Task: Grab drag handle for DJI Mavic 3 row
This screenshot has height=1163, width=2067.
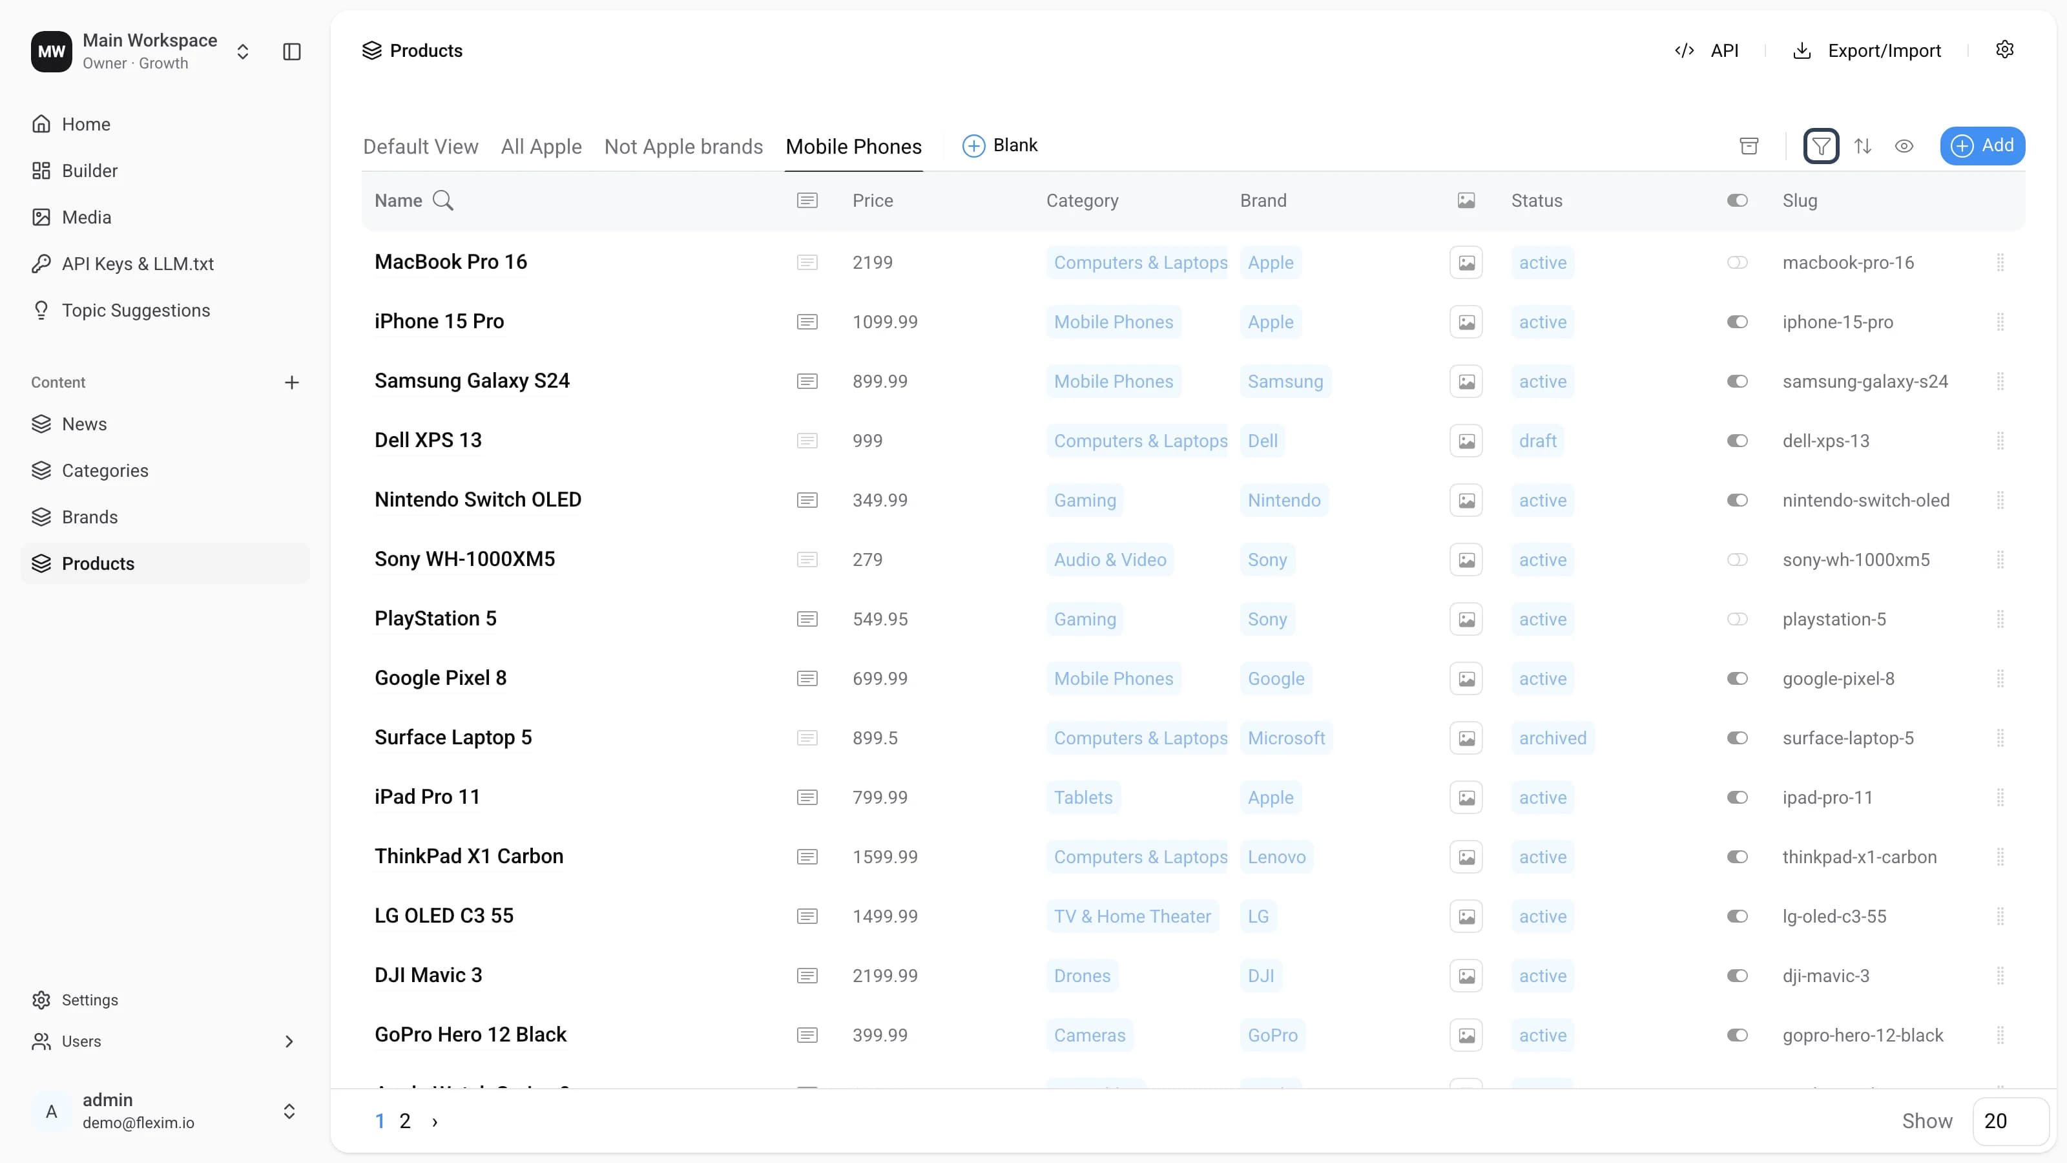Action: (2000, 975)
